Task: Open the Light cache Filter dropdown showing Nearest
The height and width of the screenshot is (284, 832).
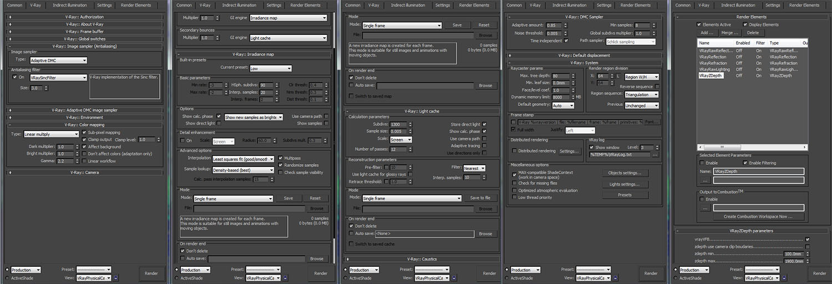Action: click(x=474, y=168)
